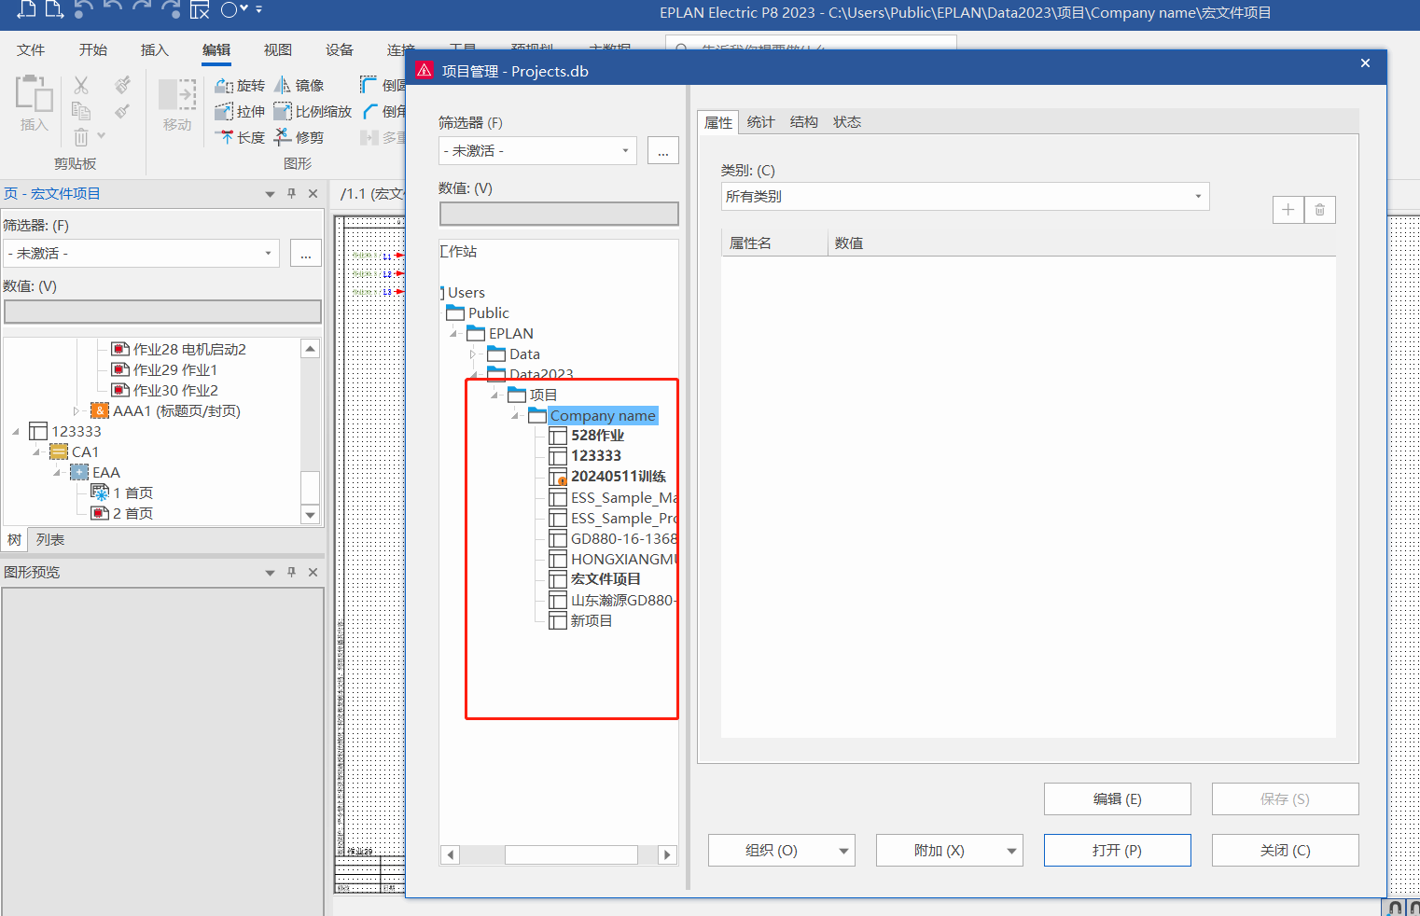Switch to the 结构 tab in dialog
Screen dimensions: 1420x916
[804, 122]
